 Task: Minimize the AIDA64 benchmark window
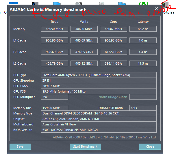pos(143,9)
